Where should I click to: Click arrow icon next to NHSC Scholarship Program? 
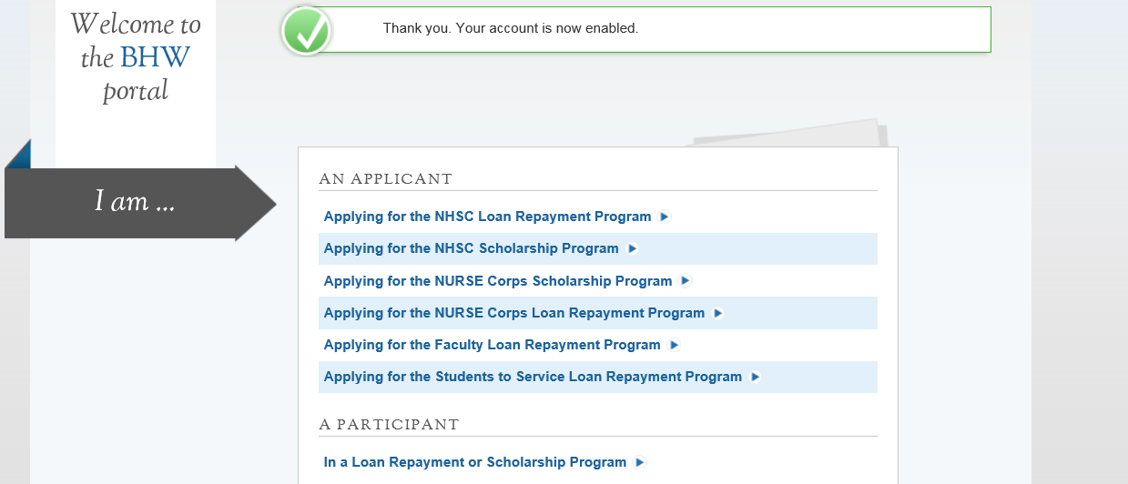point(632,248)
